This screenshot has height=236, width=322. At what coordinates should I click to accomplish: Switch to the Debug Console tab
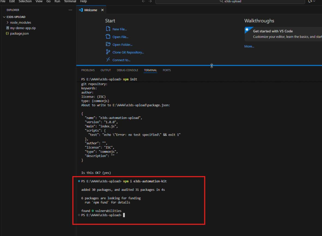(x=127, y=70)
